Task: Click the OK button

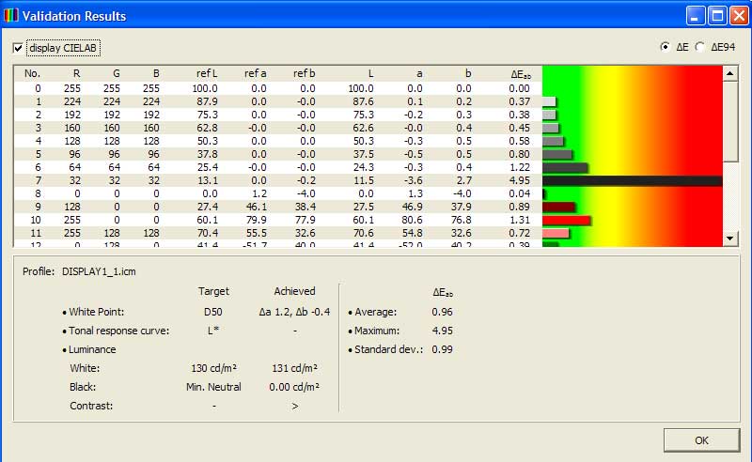Action: tap(701, 440)
